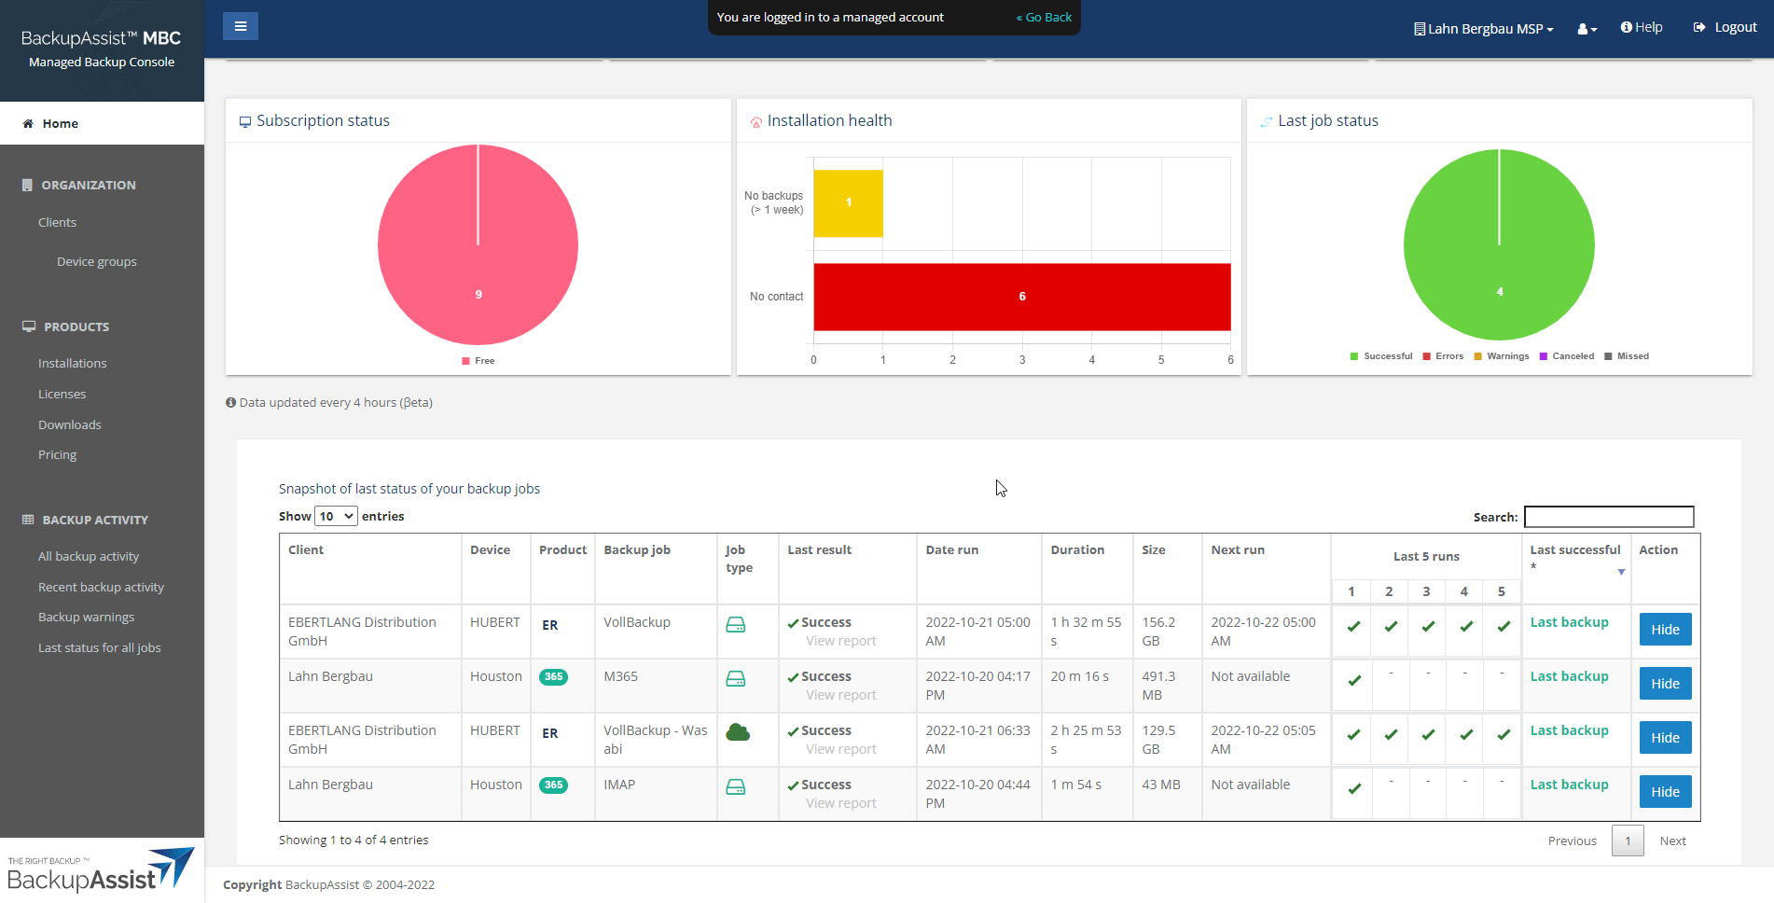Open Last backup link for IMAP row

tap(1569, 785)
